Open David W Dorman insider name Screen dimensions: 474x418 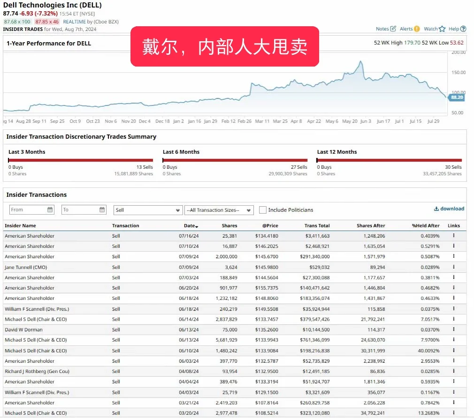point(23,329)
